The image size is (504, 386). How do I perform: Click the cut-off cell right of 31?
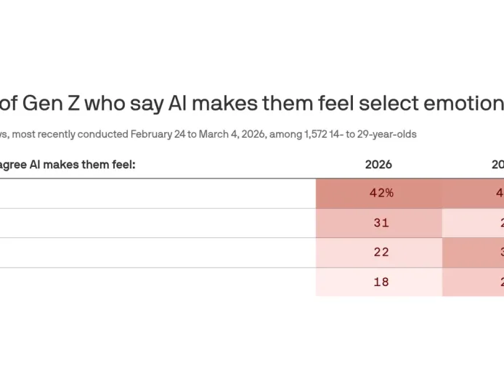click(473, 223)
